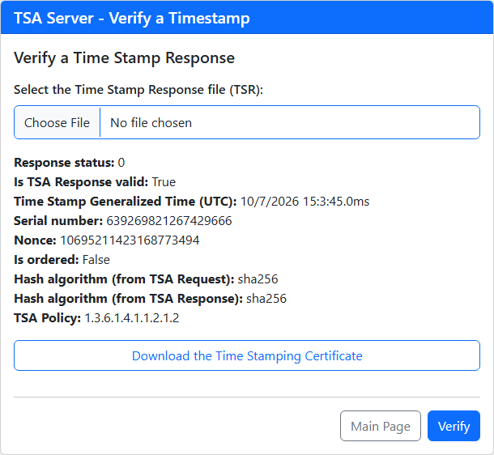Click the TSA Policy OID 1.3.6.1.4.1.1.2.1.2

pyautogui.click(x=132, y=318)
